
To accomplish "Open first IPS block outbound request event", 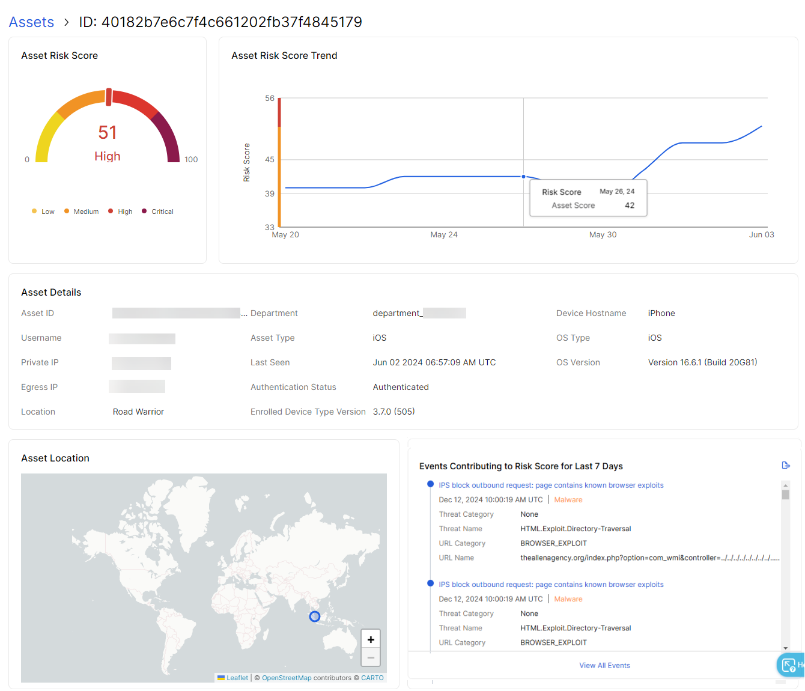I will (x=551, y=486).
